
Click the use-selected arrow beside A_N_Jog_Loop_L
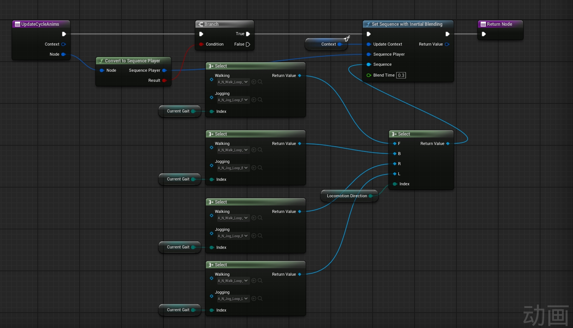(x=254, y=298)
